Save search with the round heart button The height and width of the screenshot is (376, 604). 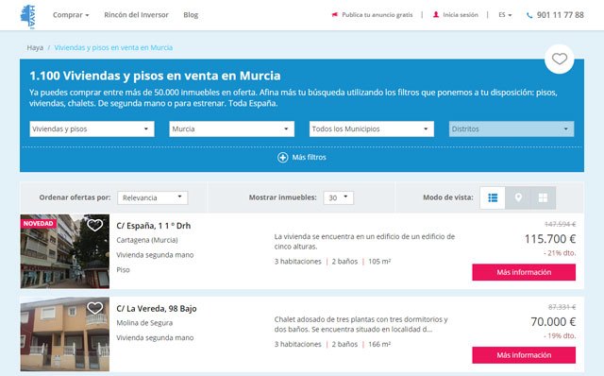click(x=560, y=59)
